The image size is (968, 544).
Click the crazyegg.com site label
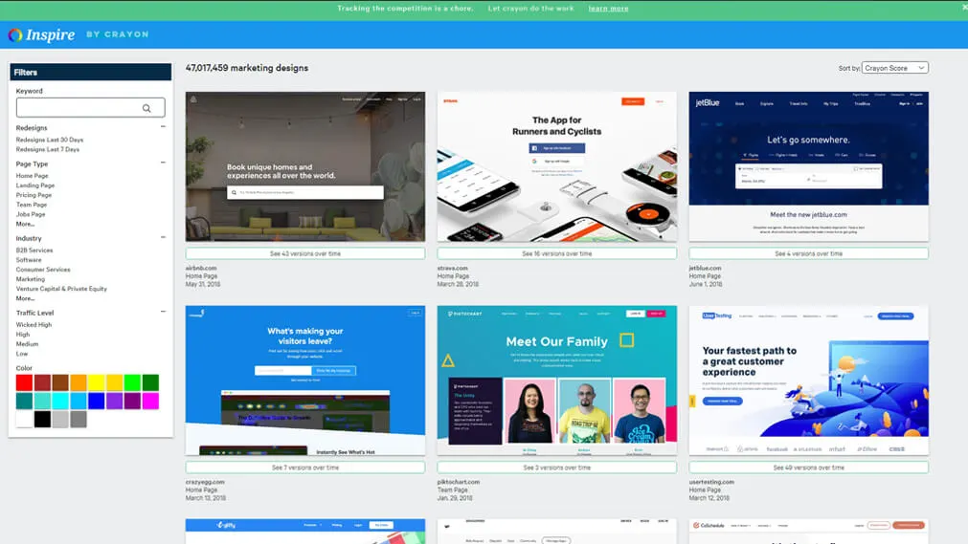pos(205,482)
